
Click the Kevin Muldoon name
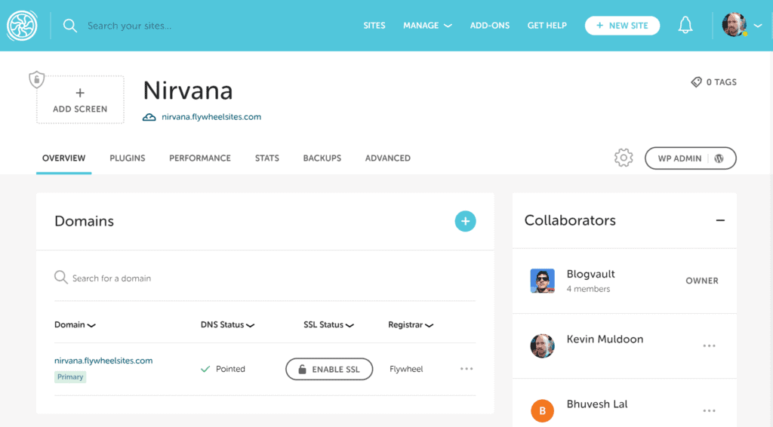pos(605,339)
